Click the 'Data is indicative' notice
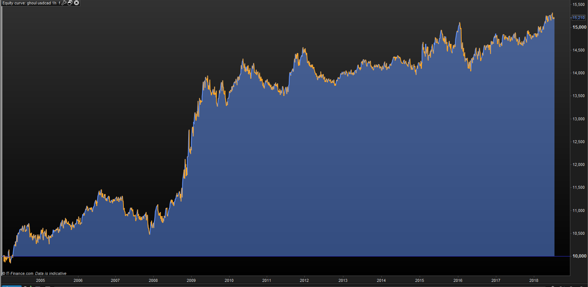Image resolution: width=588 pixels, height=287 pixels. click(x=51, y=273)
